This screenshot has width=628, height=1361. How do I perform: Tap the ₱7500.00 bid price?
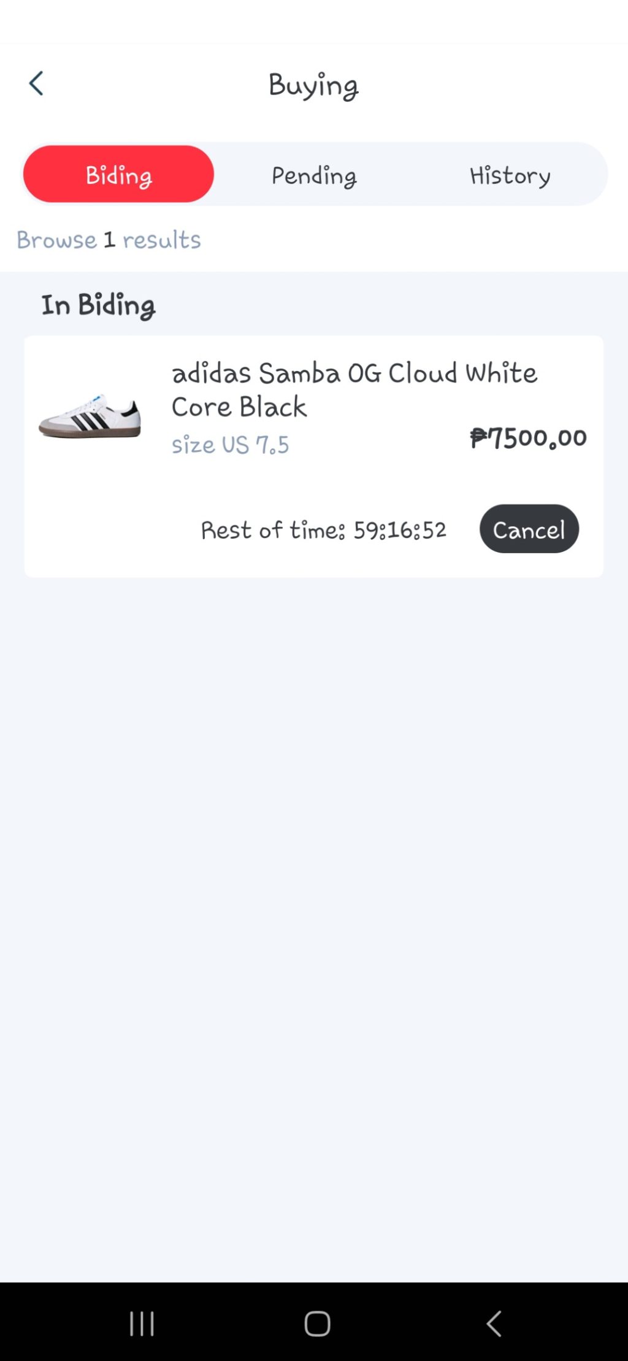[528, 438]
